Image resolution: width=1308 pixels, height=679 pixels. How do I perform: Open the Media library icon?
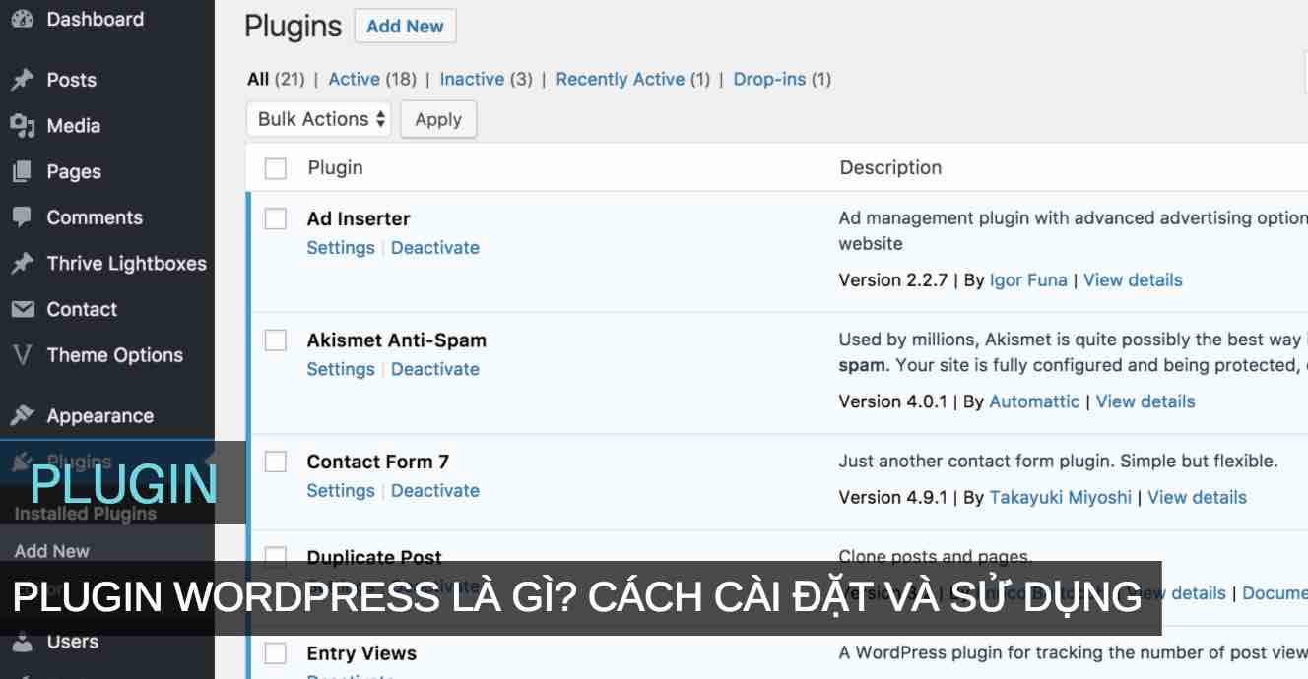pyautogui.click(x=22, y=125)
